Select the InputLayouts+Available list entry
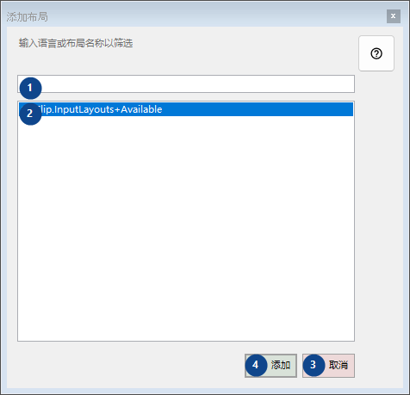410x395 pixels. coord(186,109)
